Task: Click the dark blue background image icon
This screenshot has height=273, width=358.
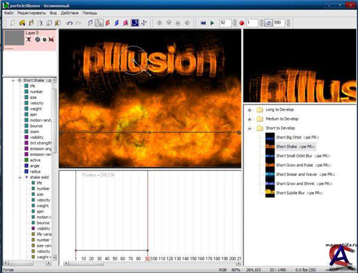Action: [135, 23]
